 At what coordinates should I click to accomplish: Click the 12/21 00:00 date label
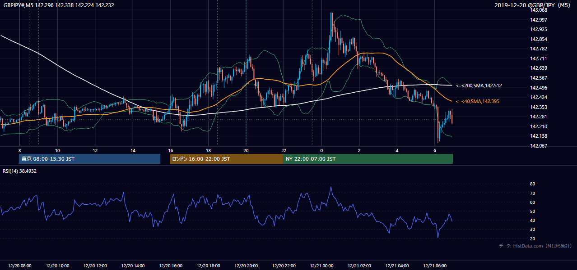tap(321, 266)
